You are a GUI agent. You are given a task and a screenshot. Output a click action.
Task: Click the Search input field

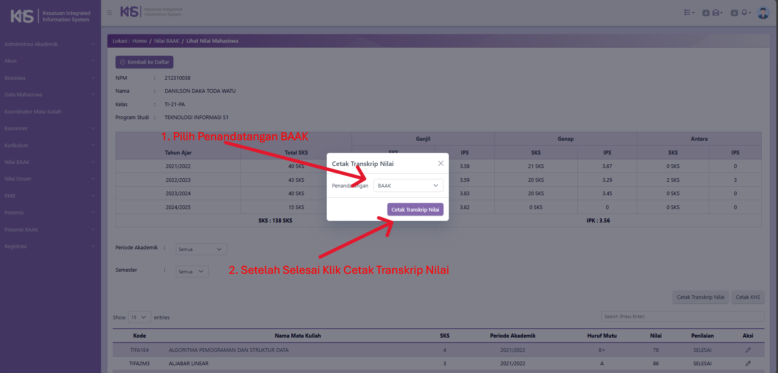(x=682, y=316)
